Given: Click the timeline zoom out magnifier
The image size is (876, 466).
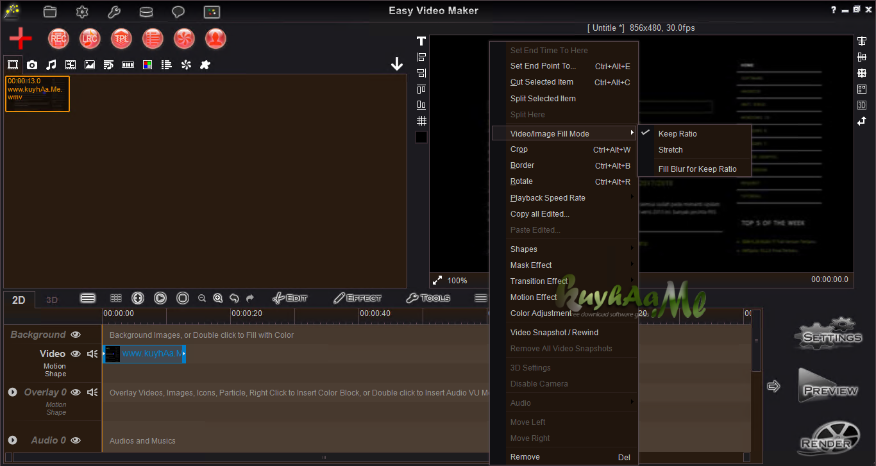Looking at the screenshot, I should [x=202, y=298].
